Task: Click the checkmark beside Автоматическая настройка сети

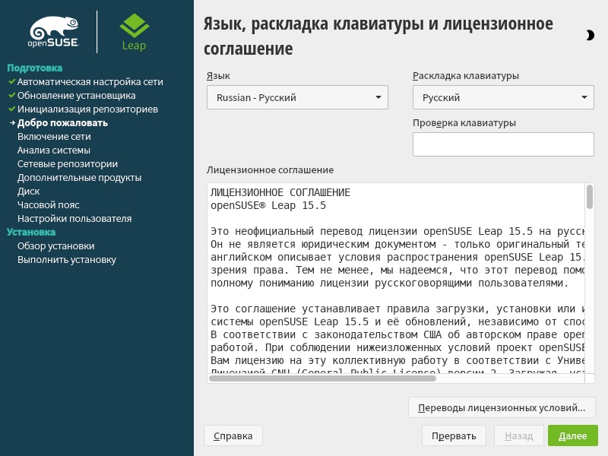Action: pos(12,82)
